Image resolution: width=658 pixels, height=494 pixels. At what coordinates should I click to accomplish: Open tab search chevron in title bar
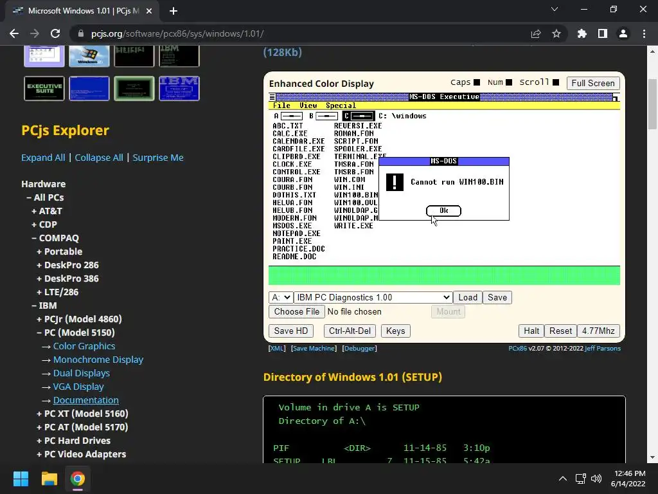[x=555, y=9]
